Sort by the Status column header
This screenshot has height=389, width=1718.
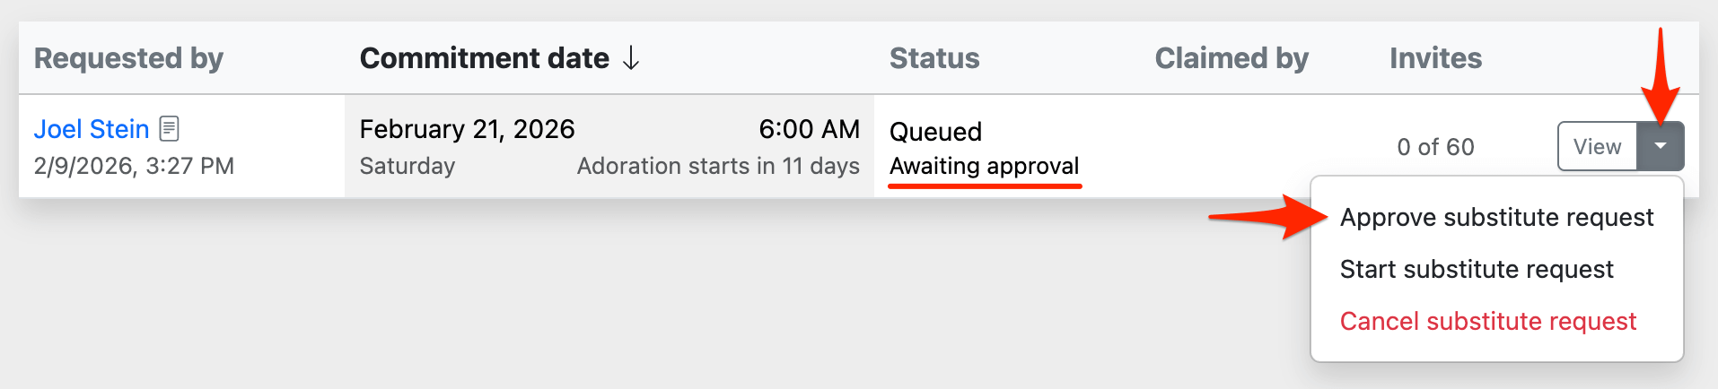(934, 58)
